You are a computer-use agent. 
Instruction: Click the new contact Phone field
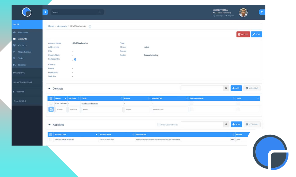point(137,109)
